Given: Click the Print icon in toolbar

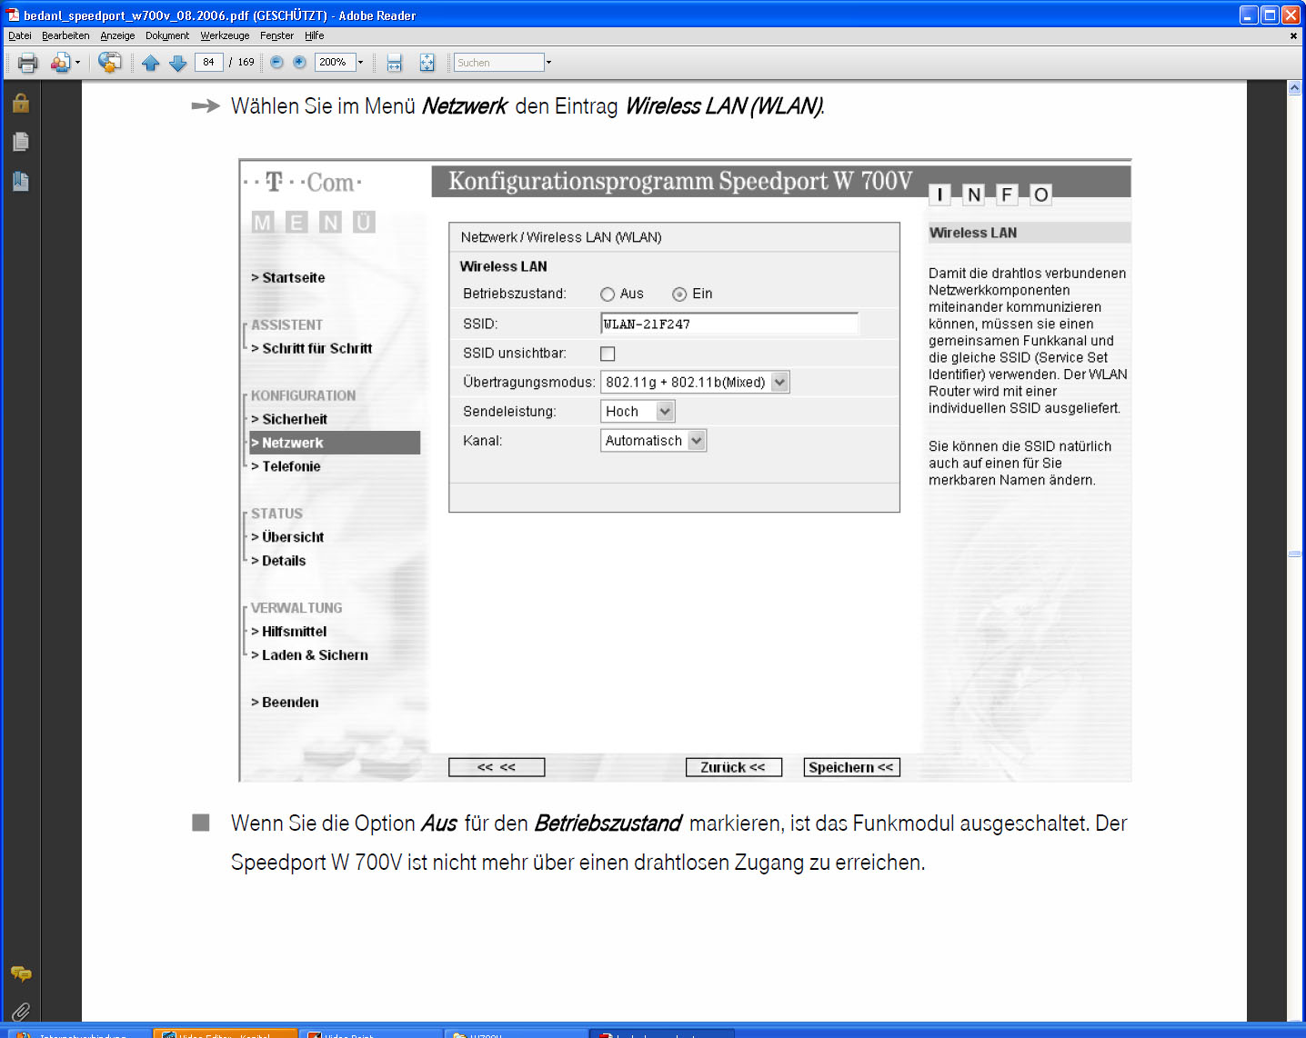Looking at the screenshot, I should click(28, 63).
